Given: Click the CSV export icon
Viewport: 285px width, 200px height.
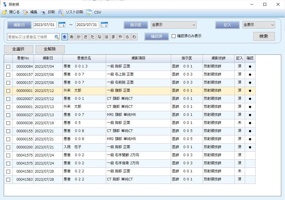Looking at the screenshot, I should coord(89,12).
